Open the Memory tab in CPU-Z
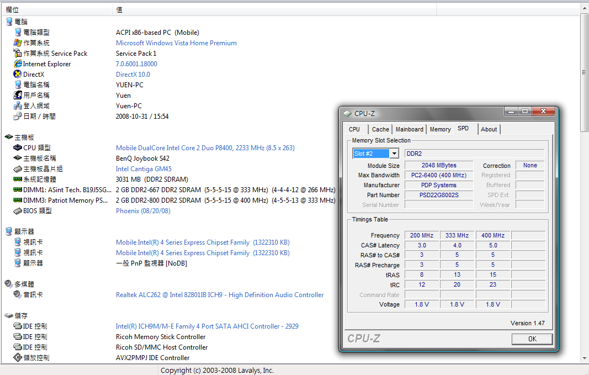The height and width of the screenshot is (375, 589). (x=441, y=129)
